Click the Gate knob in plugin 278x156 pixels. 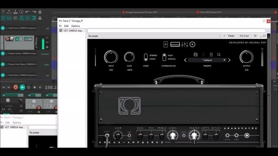click(129, 57)
